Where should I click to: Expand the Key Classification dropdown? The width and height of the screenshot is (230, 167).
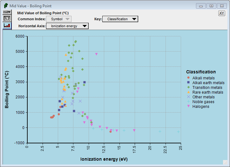[x=120, y=19]
